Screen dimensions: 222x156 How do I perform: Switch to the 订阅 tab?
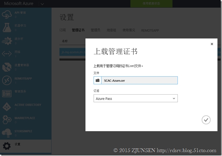point(62,30)
